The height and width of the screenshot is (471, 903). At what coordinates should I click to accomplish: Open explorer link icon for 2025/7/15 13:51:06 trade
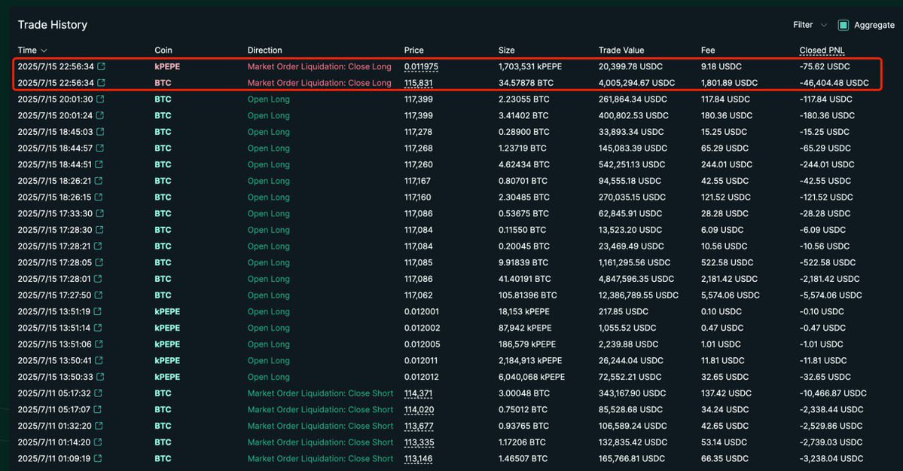coord(99,344)
